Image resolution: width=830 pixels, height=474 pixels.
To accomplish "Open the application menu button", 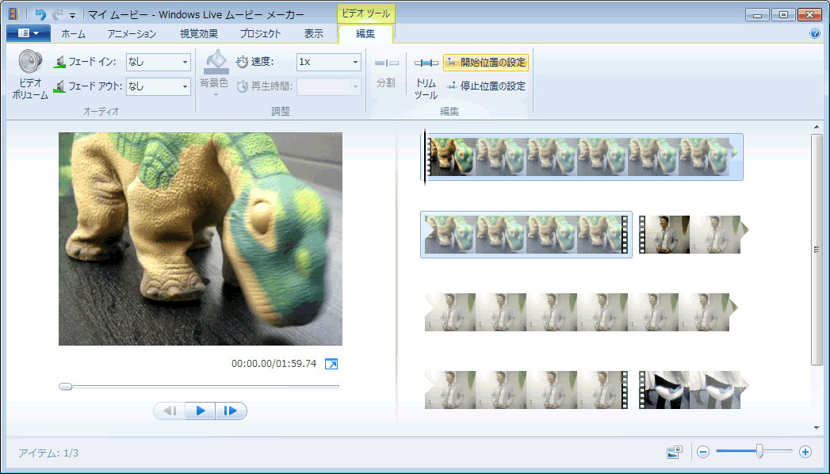I will coord(28,33).
